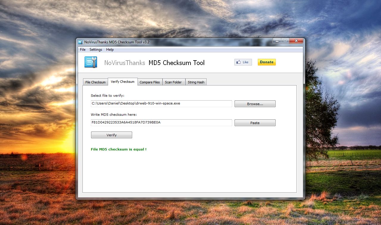Click the Facebook Like button
381x225 pixels.
pos(243,62)
